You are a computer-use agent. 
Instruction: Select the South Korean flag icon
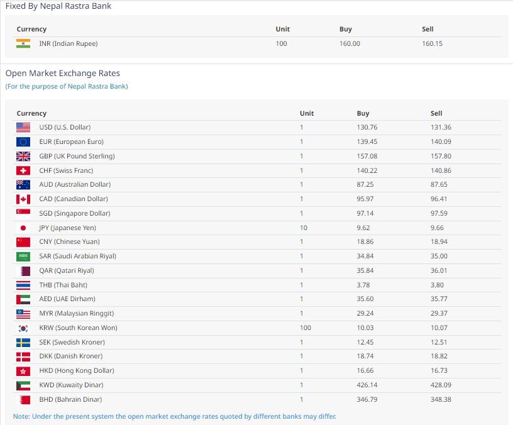tap(23, 328)
